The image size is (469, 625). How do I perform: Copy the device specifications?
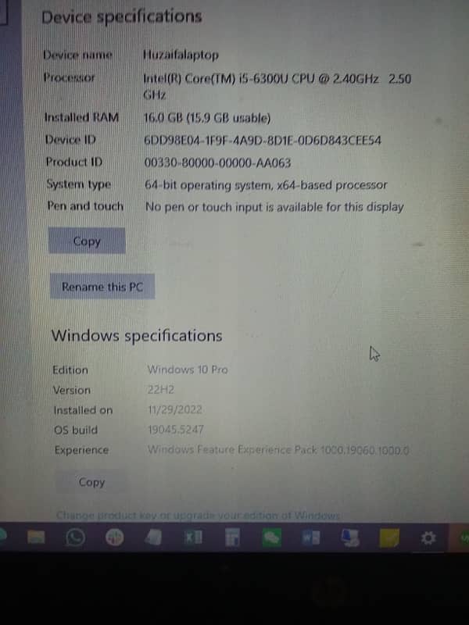(87, 241)
